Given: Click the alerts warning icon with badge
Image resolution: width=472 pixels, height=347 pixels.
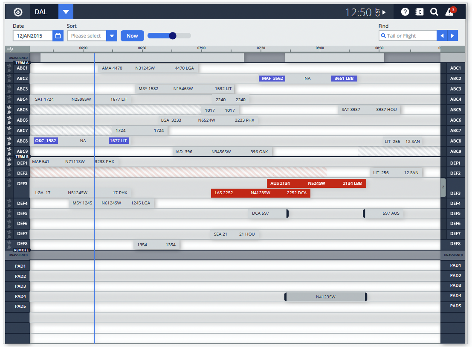Looking at the screenshot, I should coord(450,12).
